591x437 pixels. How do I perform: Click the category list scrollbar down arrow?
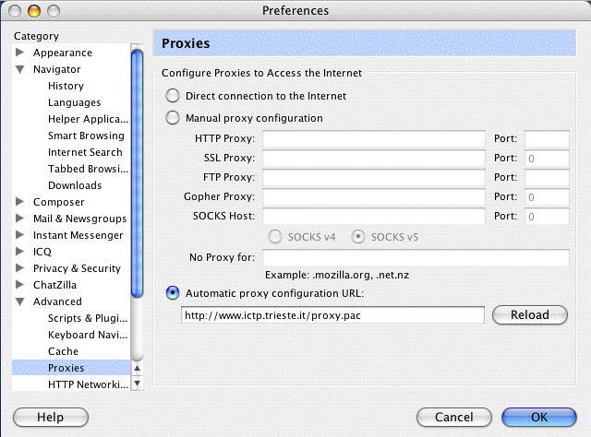click(137, 382)
